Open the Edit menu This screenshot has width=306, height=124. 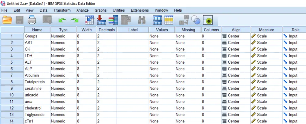(17, 10)
